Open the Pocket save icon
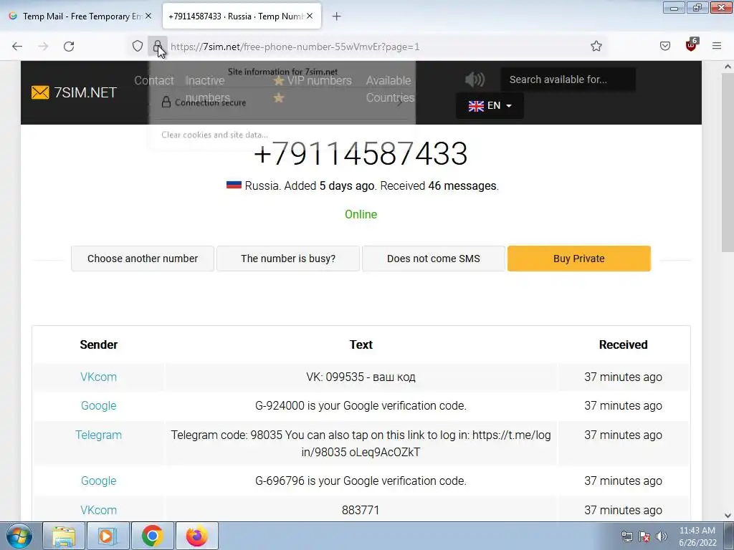This screenshot has height=550, width=734. (x=664, y=46)
